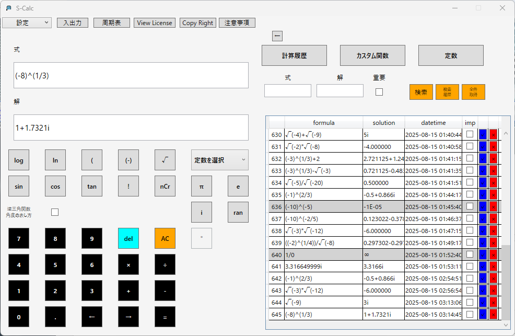This screenshot has width=515, height=336.
Task: Click the 式 search input field
Action: pos(288,90)
